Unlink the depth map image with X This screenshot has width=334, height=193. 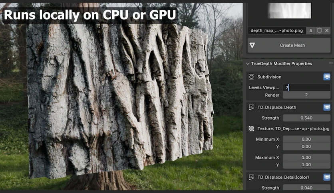pos(327,31)
